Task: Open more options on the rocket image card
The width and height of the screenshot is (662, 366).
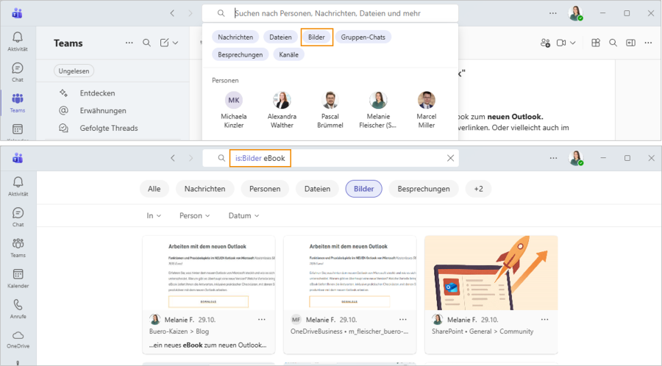Action: pyautogui.click(x=544, y=320)
